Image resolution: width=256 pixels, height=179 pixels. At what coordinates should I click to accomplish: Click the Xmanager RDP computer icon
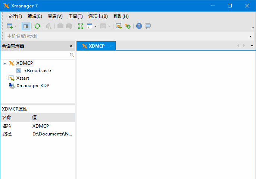pyautogui.click(x=12, y=86)
